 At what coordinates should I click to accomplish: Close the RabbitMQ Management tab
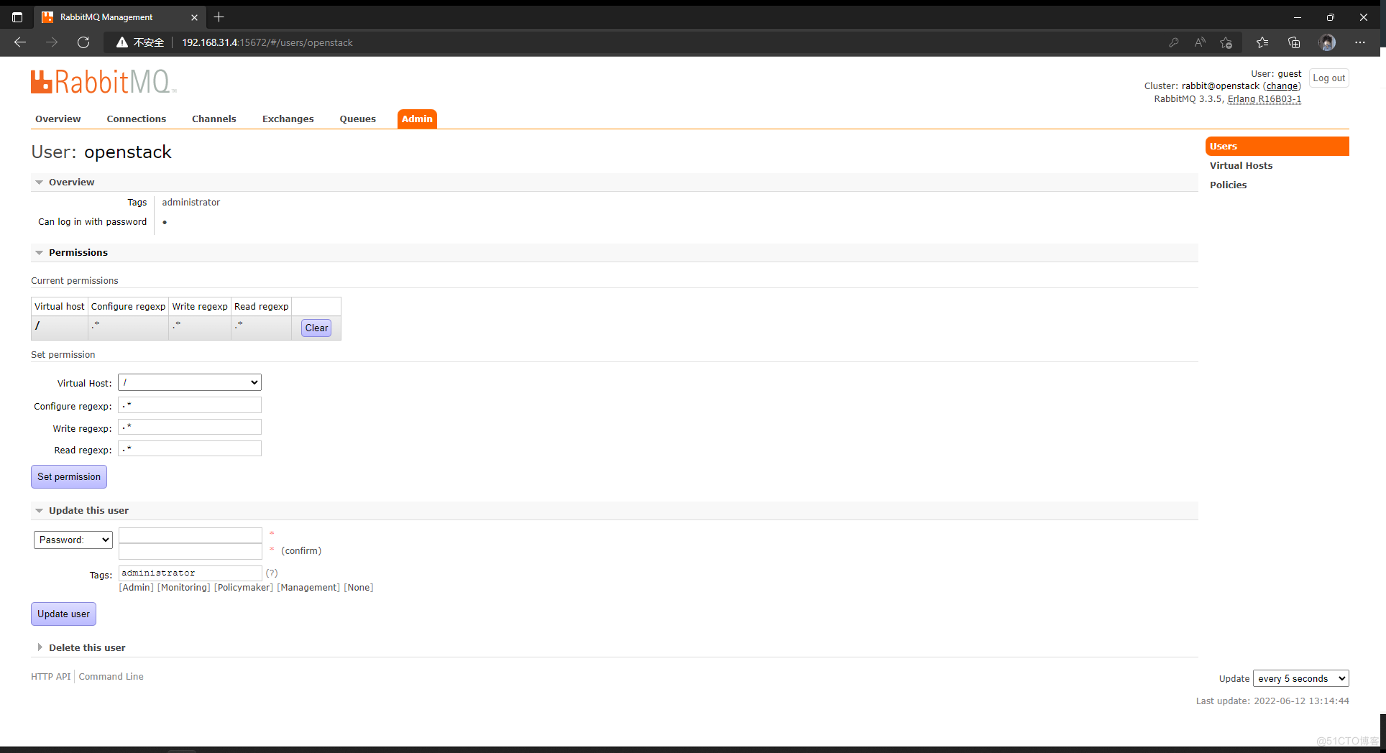point(194,17)
